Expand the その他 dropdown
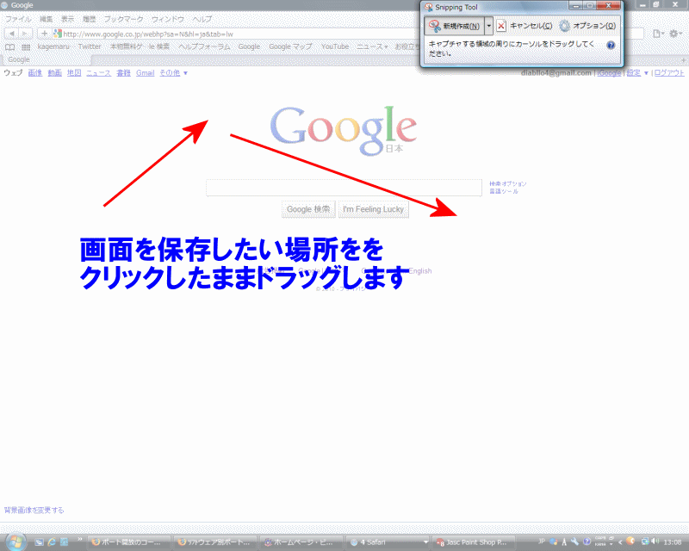The height and width of the screenshot is (551, 689). click(x=174, y=73)
